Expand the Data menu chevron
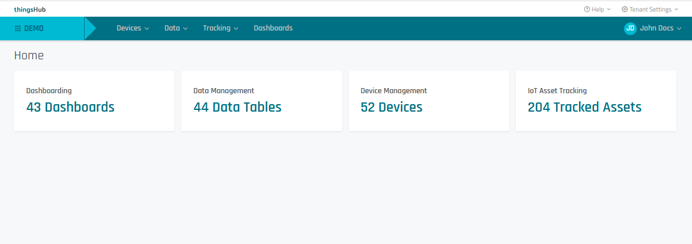 [x=186, y=29]
